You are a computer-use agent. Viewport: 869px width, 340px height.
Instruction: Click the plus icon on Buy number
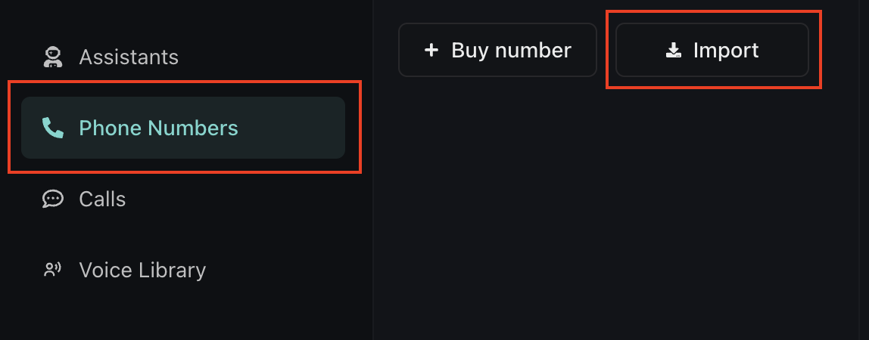coord(431,51)
